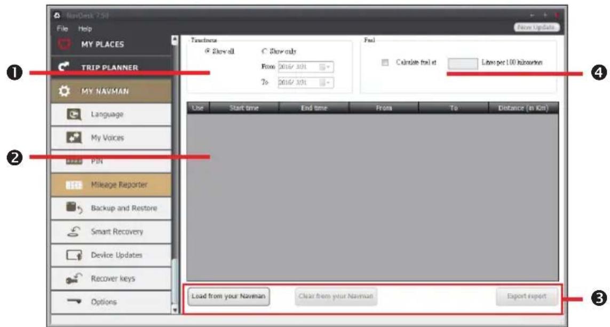Click the sidebar scrollbar down arrow
The height and width of the screenshot is (327, 610).
tap(175, 309)
